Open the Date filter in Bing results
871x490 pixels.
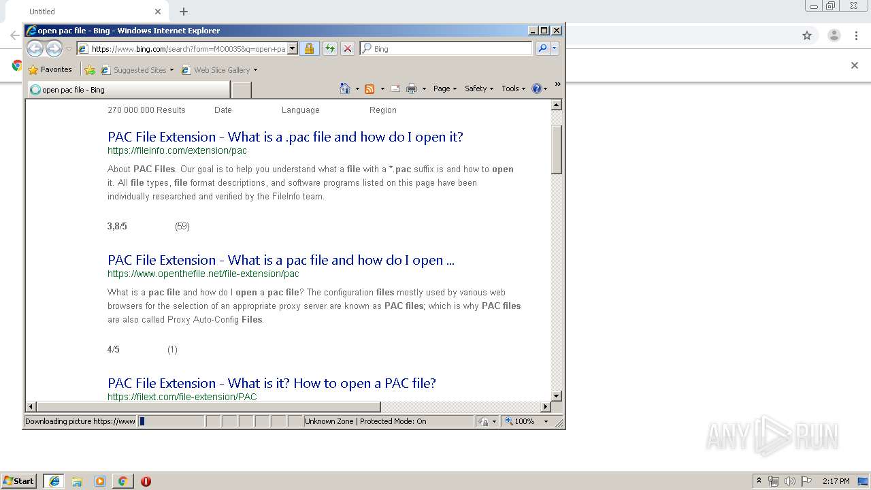click(223, 110)
